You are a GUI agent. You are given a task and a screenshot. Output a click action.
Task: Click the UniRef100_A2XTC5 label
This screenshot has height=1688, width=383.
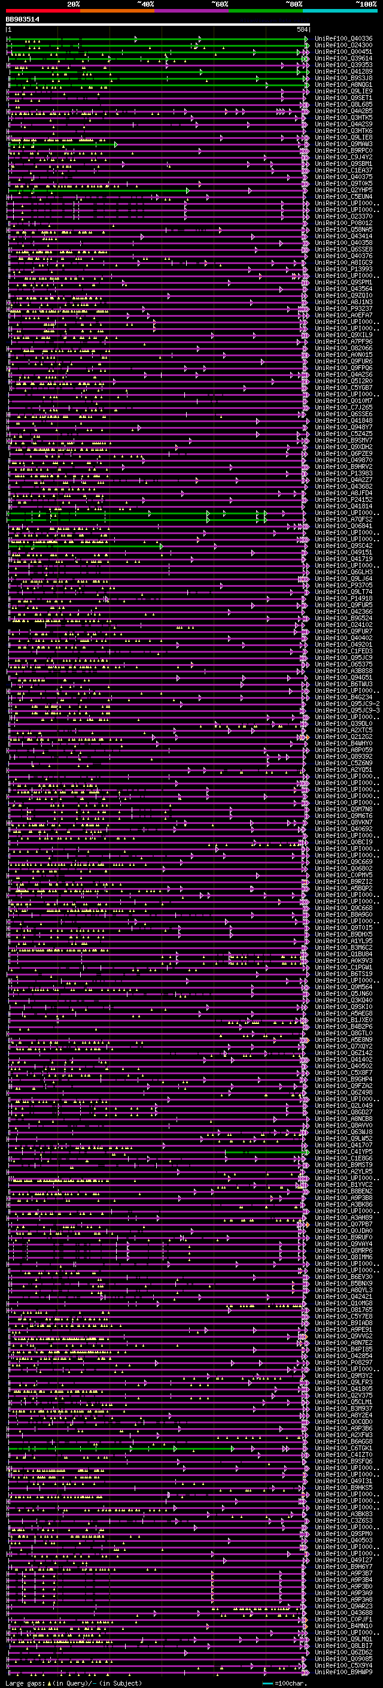344,730
